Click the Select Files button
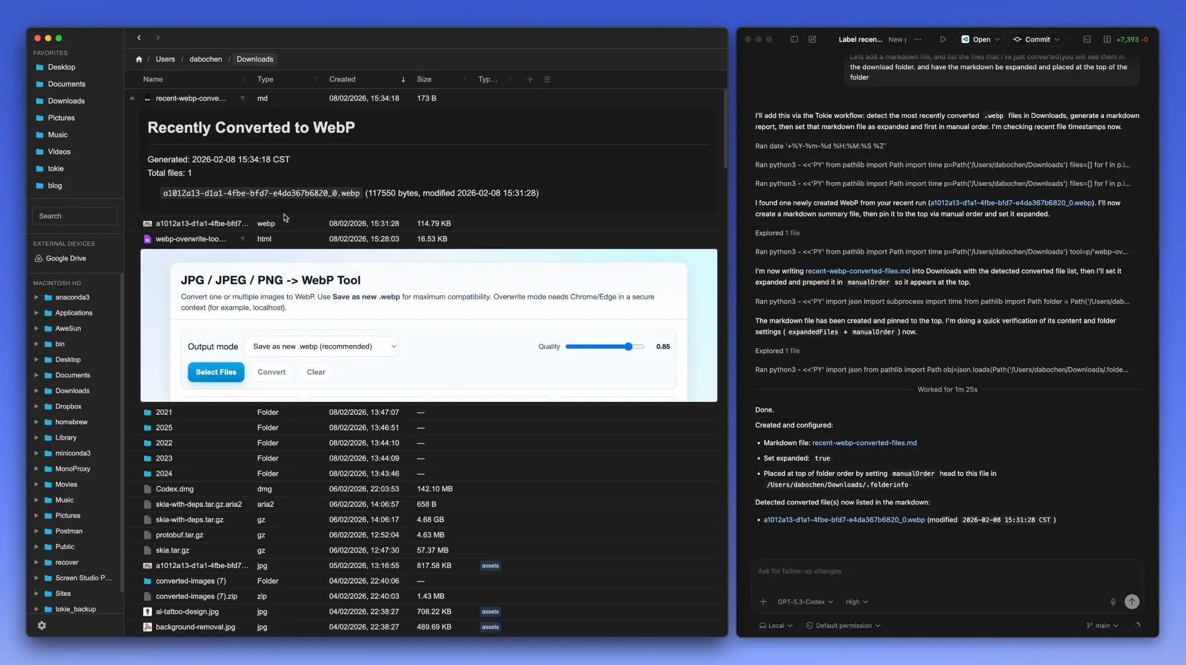 [x=215, y=372]
